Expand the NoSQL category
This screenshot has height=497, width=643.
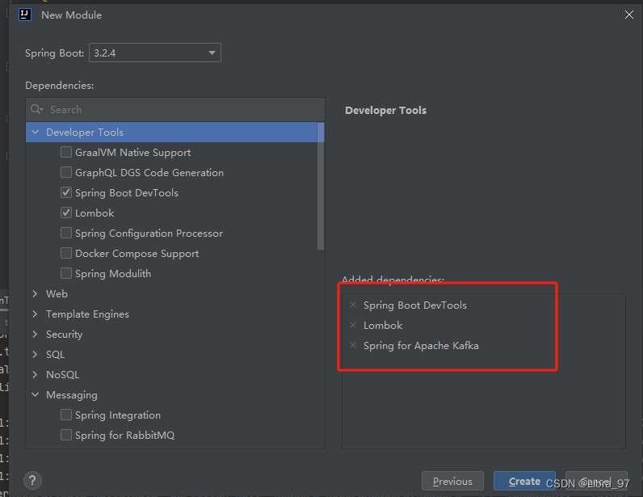[x=36, y=374]
